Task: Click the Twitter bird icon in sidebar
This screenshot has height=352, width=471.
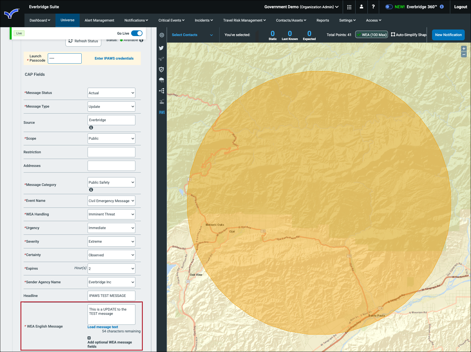Action: pos(161,48)
